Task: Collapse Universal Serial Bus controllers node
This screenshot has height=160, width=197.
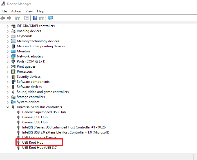Action: 8,107
